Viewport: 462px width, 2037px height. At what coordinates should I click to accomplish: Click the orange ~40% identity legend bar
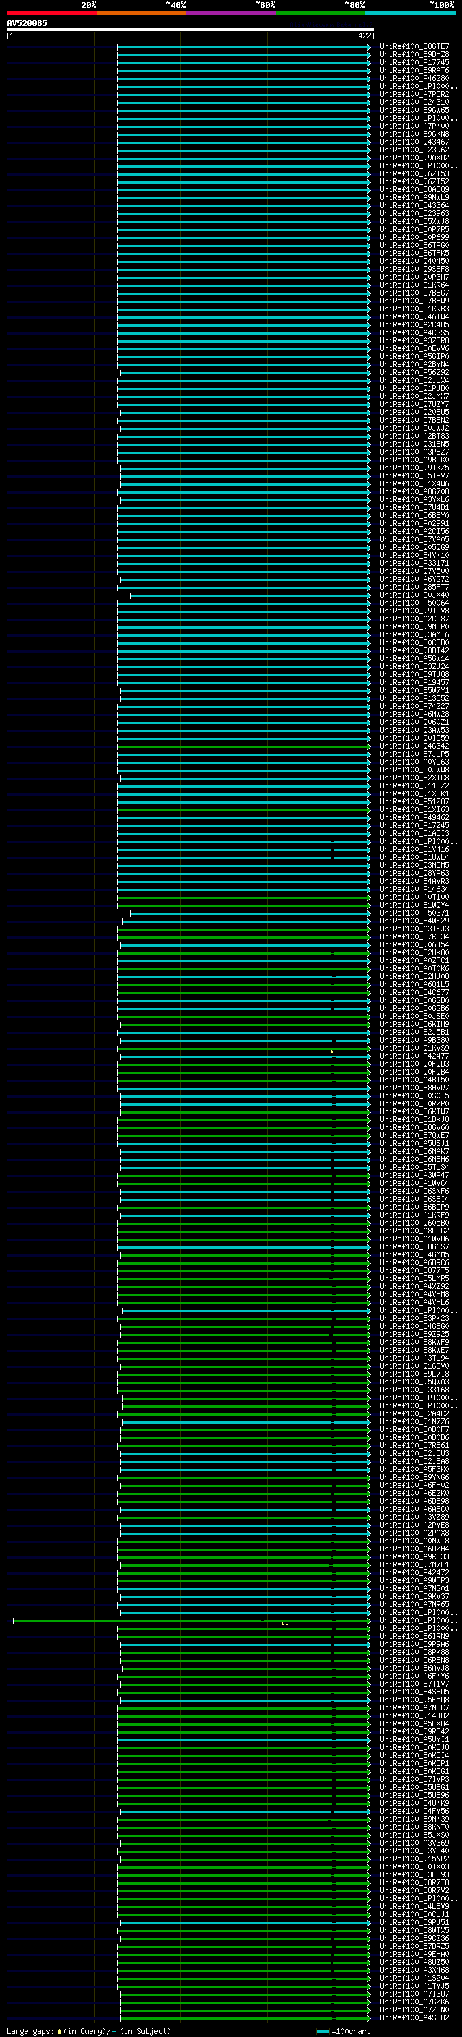coord(141,13)
